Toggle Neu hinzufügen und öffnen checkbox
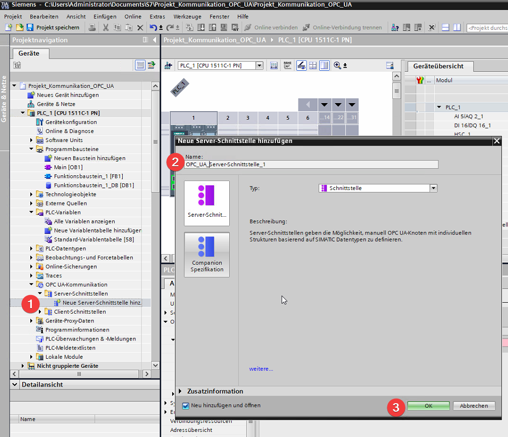The image size is (508, 437). click(186, 406)
